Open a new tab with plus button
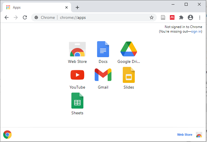The image size is (207, 142). [x=77, y=7]
